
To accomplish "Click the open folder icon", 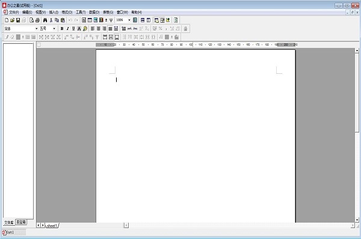I will [x=13, y=20].
